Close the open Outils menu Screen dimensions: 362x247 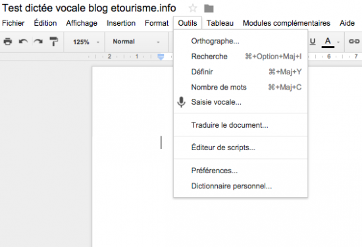(x=188, y=23)
